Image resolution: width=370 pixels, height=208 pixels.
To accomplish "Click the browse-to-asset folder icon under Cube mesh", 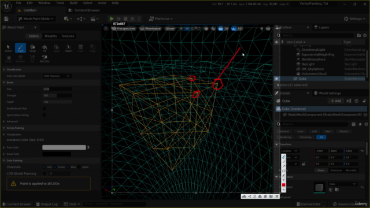I will [x=336, y=190].
